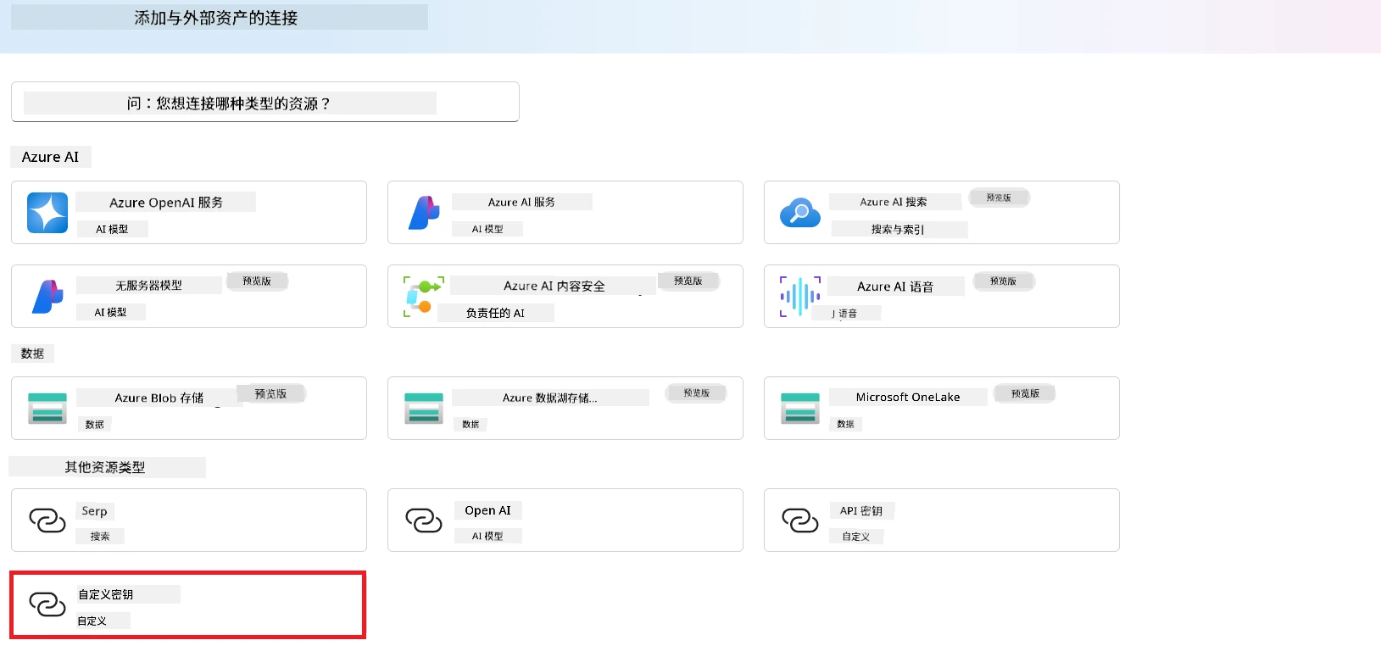Click 数据 label under Microsoft OneLake
Screen dimensions: 1381x657
[845, 424]
